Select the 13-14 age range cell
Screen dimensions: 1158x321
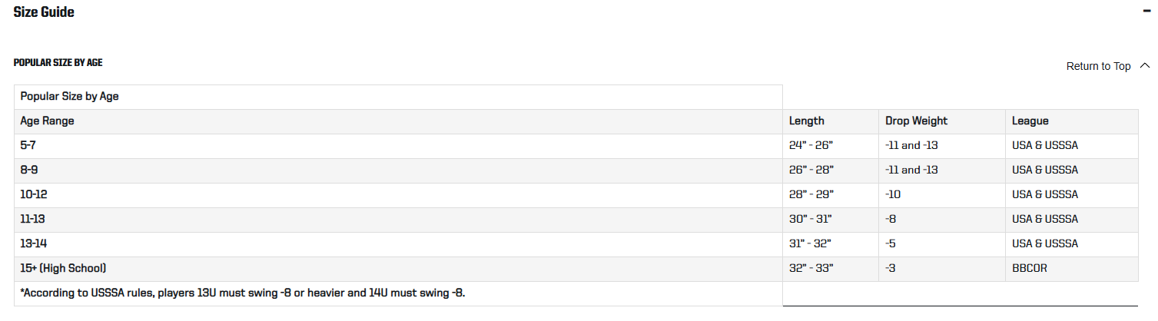398,244
